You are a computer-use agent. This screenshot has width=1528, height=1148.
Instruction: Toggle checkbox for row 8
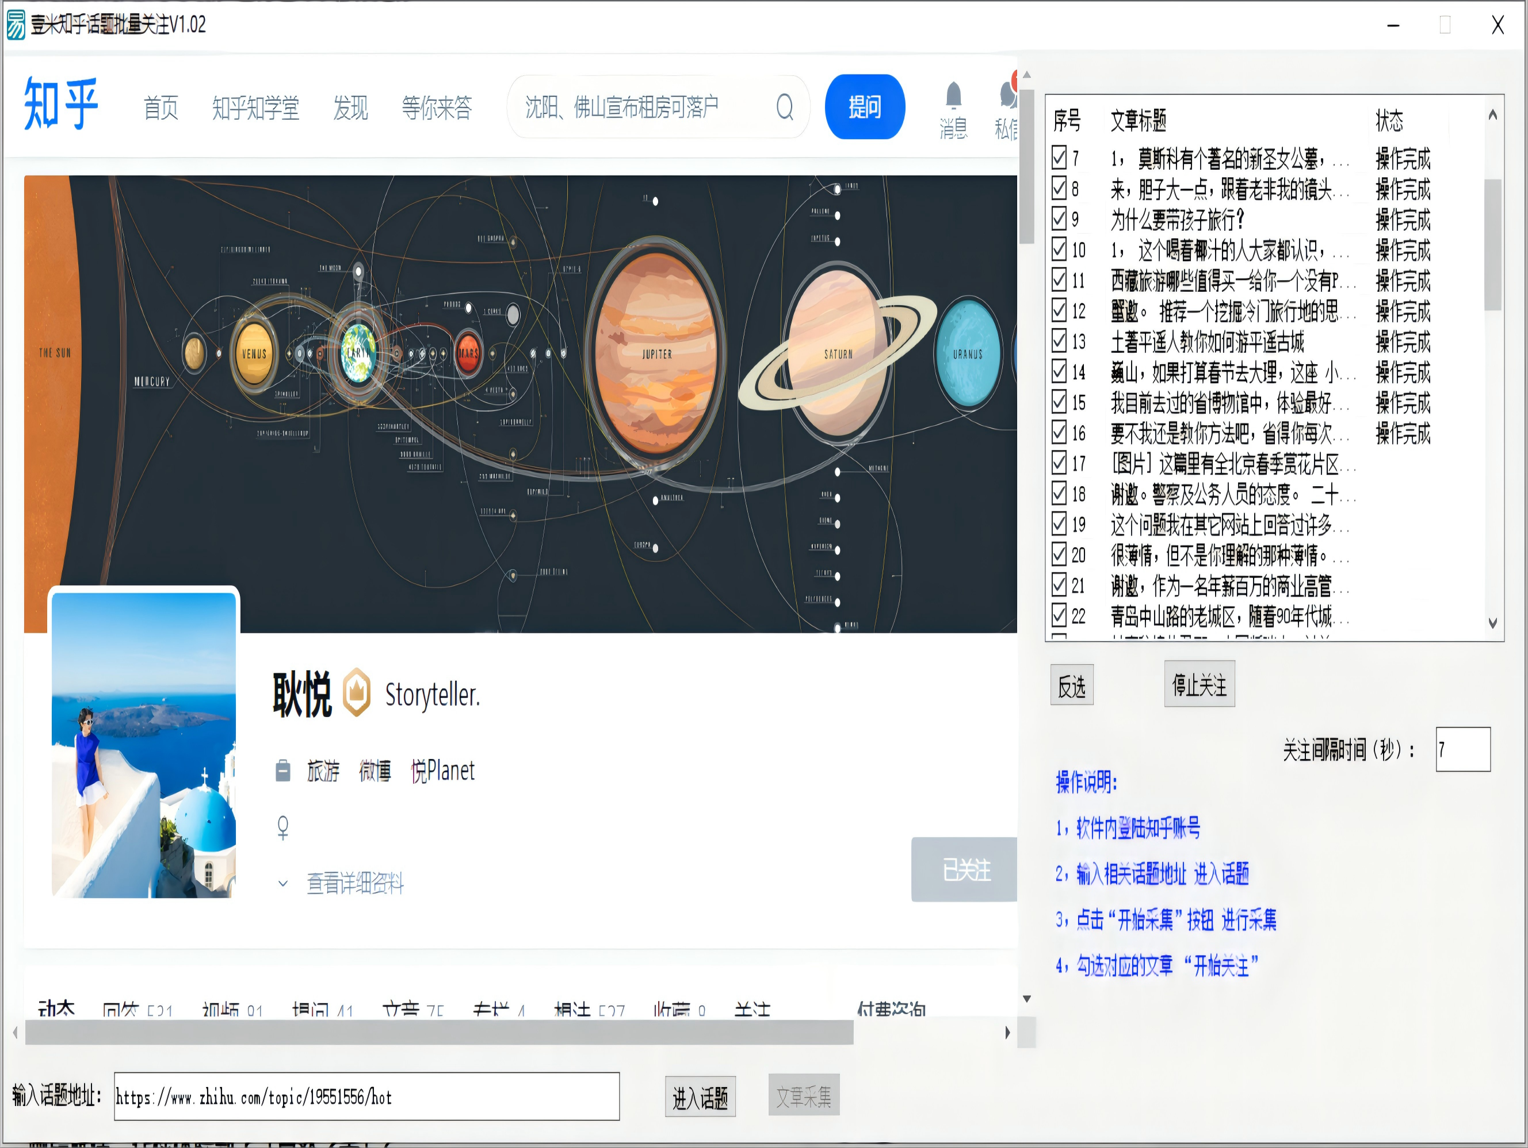coord(1059,187)
